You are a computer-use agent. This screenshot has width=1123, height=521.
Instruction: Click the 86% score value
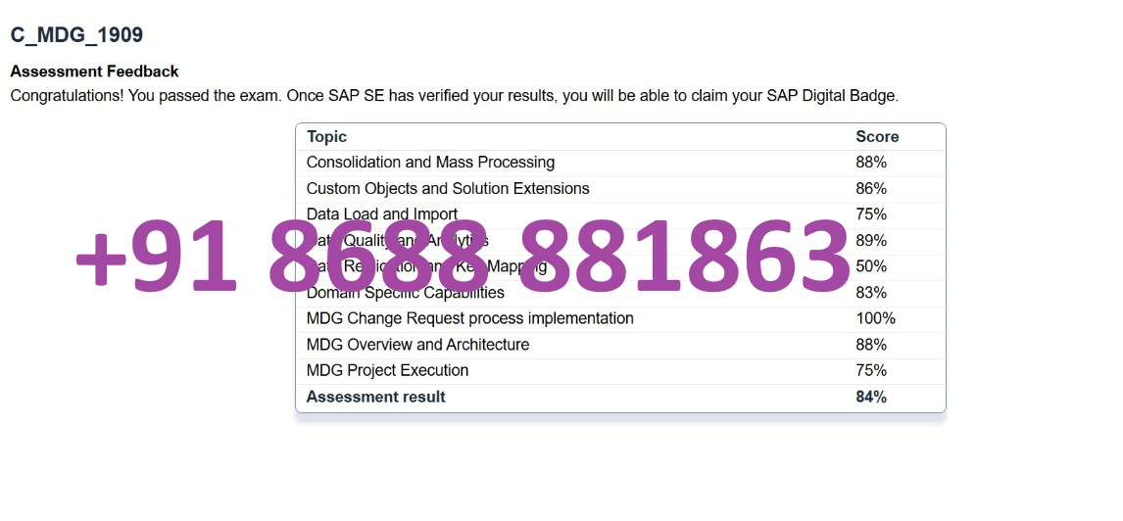point(871,189)
